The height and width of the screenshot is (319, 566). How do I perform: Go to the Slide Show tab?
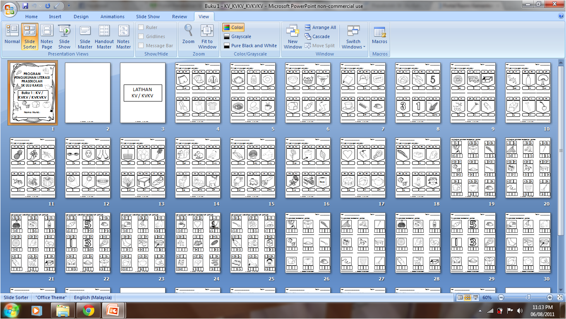point(148,17)
